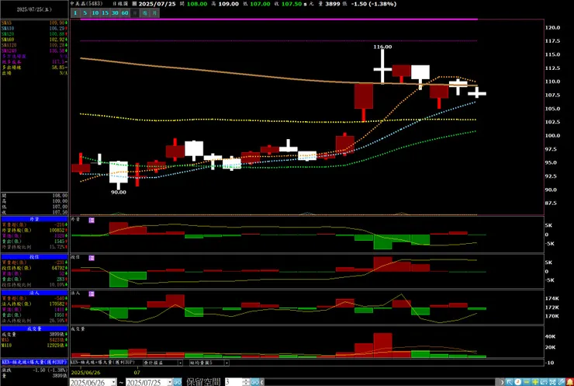Click the scroll-left arrow of chart scrollbar
This screenshot has height=386, width=574.
click(x=261, y=382)
